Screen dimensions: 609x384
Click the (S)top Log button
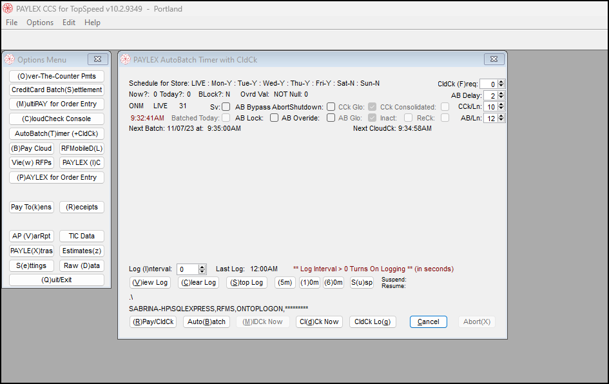247,282
